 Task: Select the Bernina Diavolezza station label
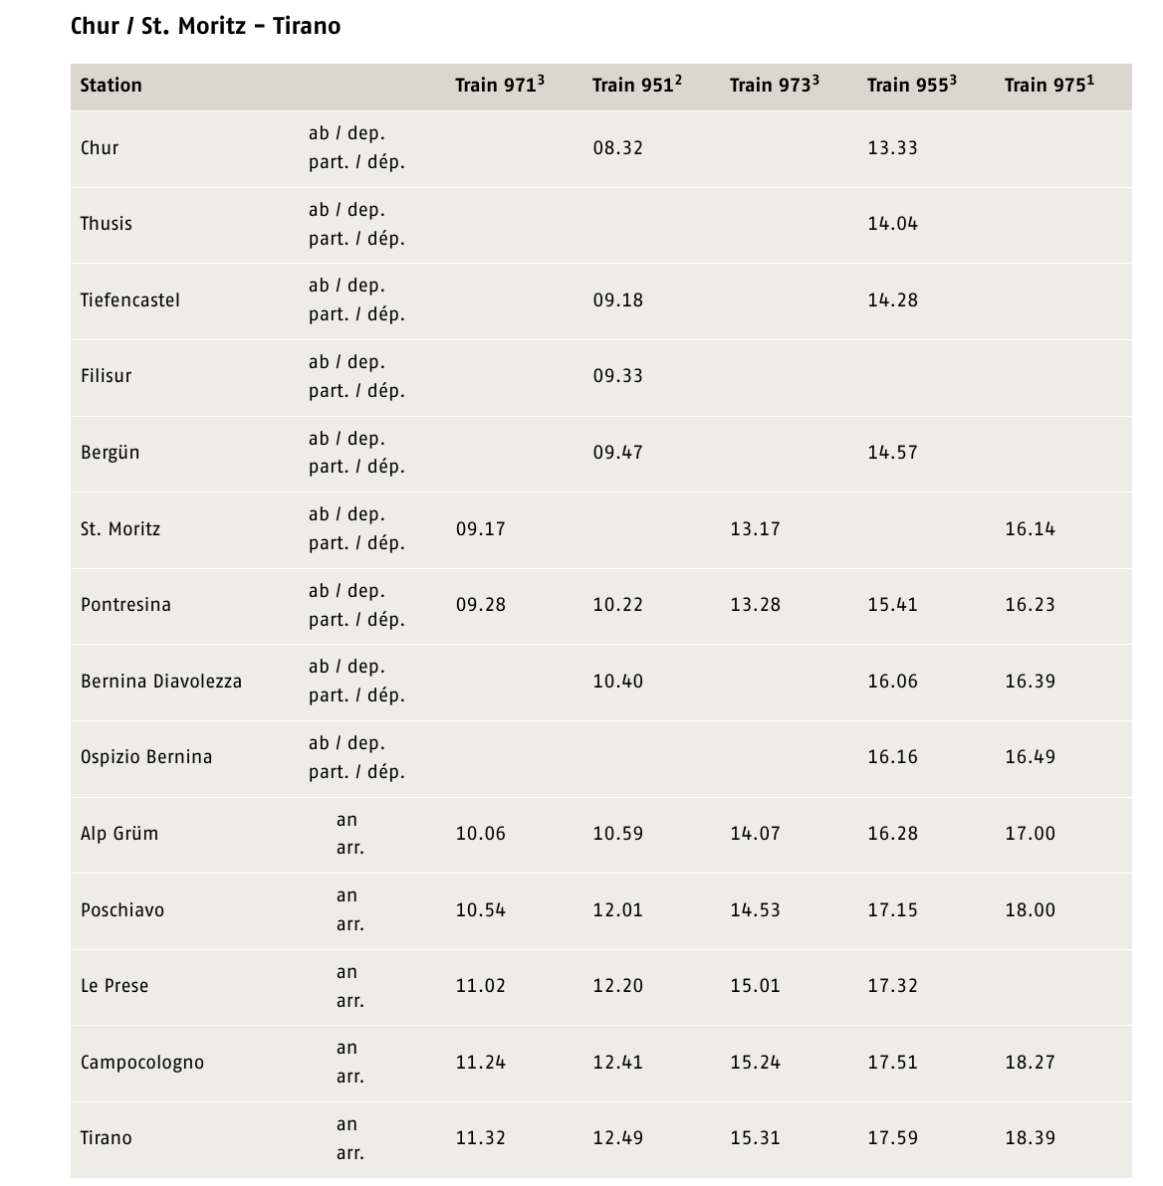pos(161,681)
